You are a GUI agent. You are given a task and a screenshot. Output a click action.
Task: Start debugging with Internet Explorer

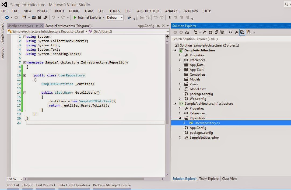(75, 17)
